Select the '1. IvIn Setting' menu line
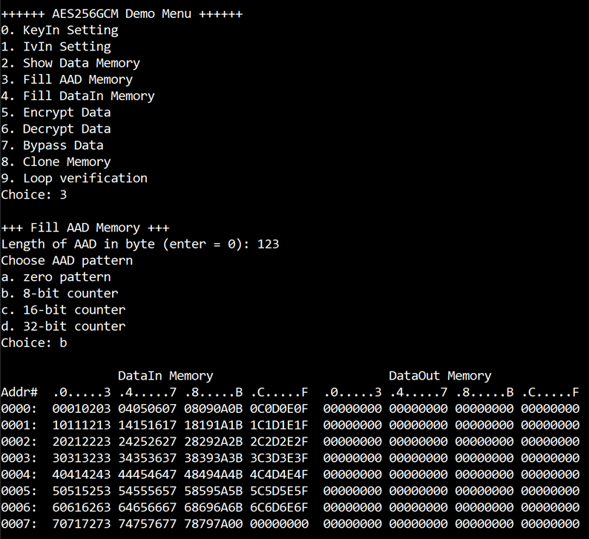The image size is (589, 539). [56, 47]
